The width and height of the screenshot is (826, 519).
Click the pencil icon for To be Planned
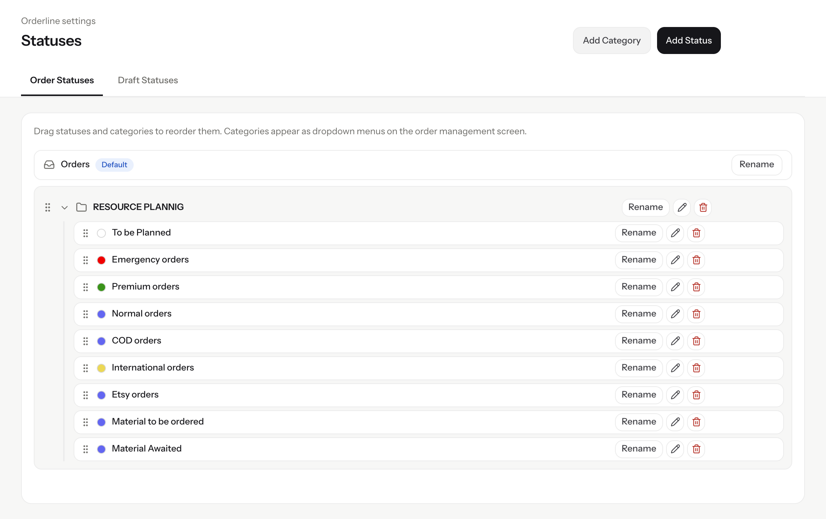click(x=675, y=233)
